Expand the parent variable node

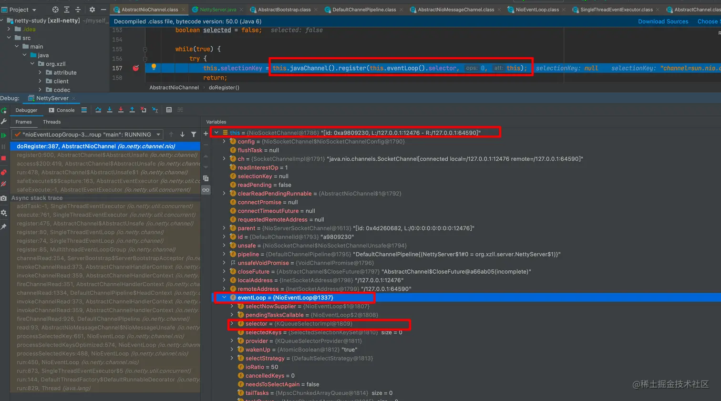224,228
